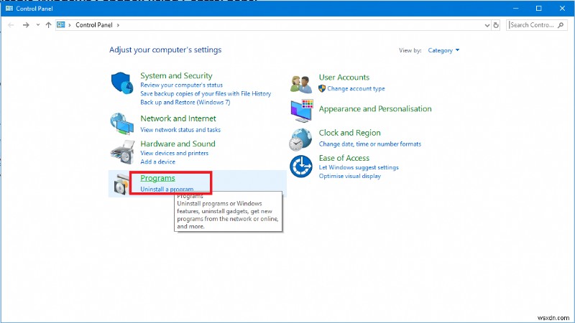Click the Clock and Region globe icon
The width and height of the screenshot is (575, 323).
coord(300,139)
